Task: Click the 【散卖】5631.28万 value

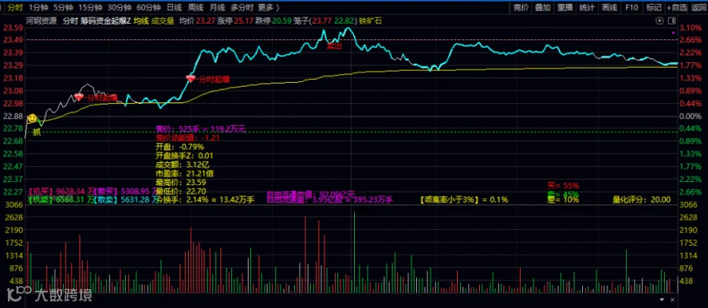Action: tap(127, 199)
